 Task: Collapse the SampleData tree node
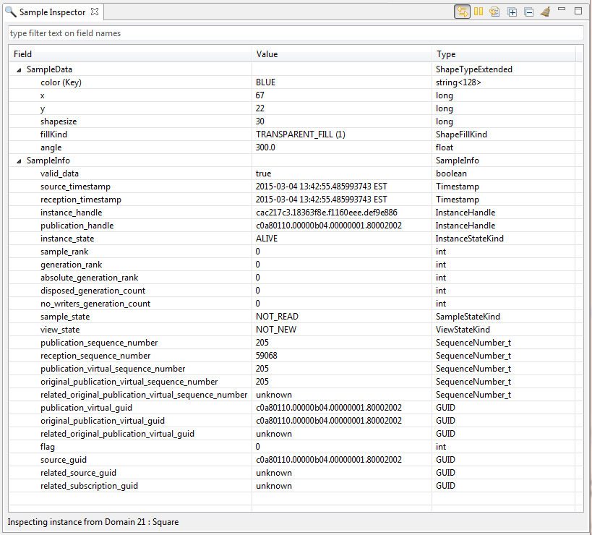pos(19,70)
